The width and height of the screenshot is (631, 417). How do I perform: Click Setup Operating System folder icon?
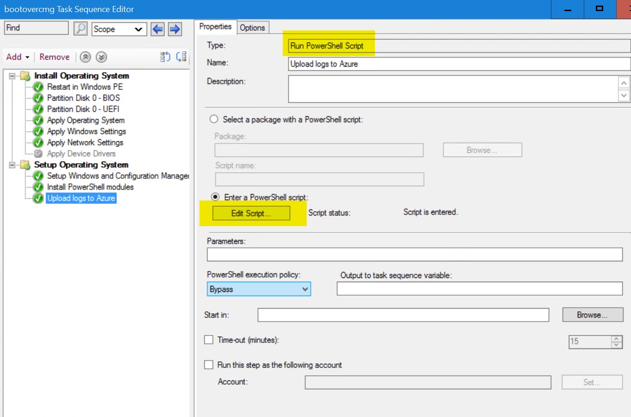(25, 164)
